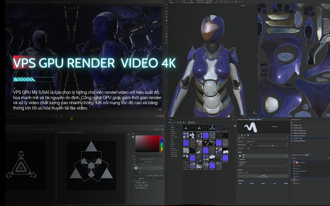Toggle Backface culling On switch
This screenshot has width=330, height=206.
[252, 145]
